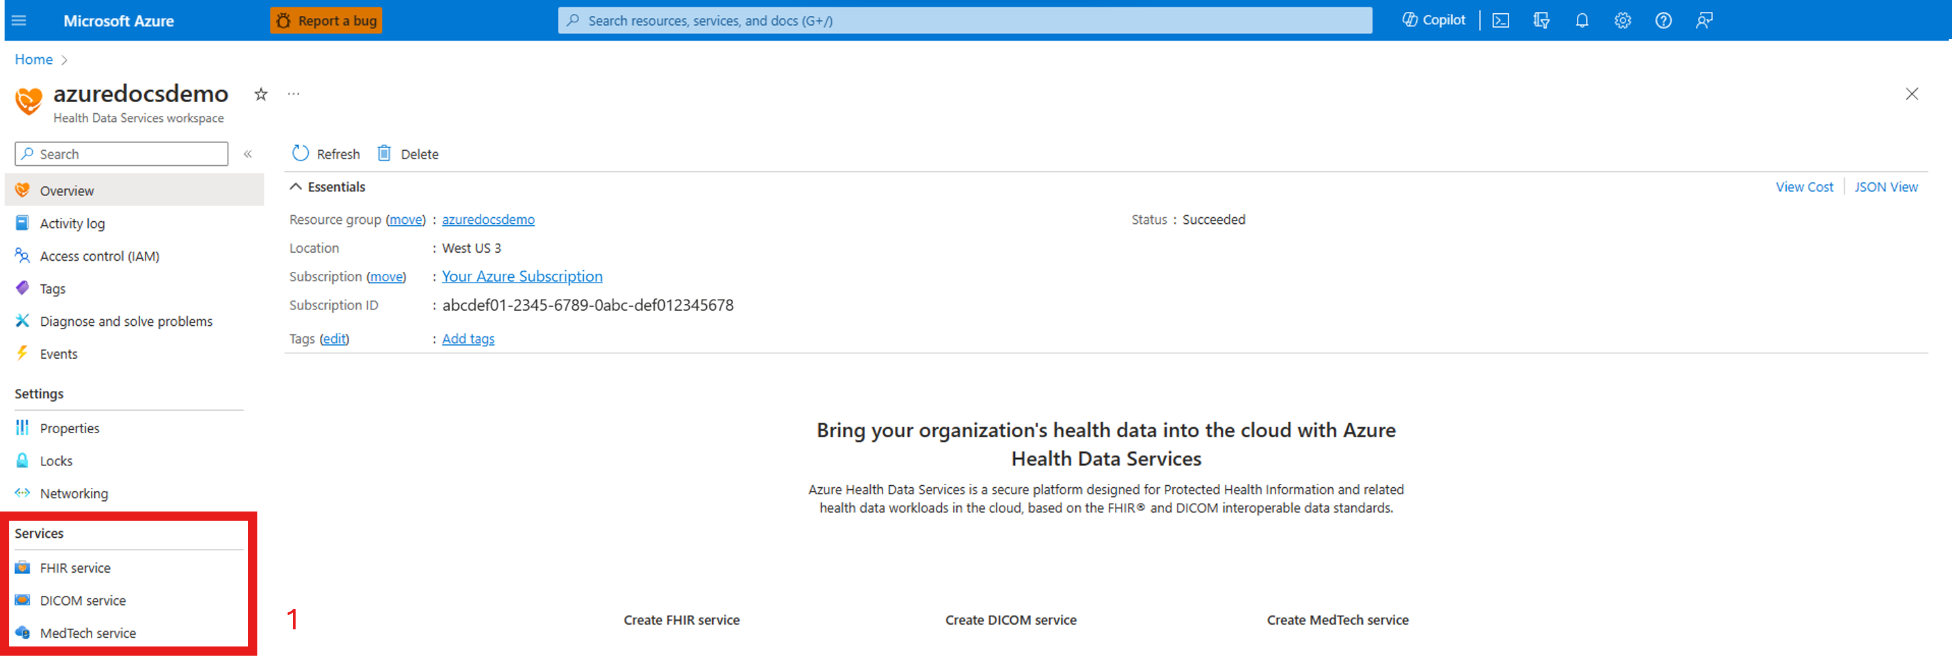The width and height of the screenshot is (1952, 657).
Task: Open JSON View link
Action: [1886, 186]
